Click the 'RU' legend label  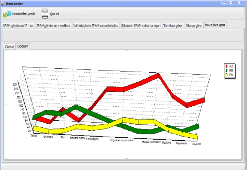tap(231, 71)
